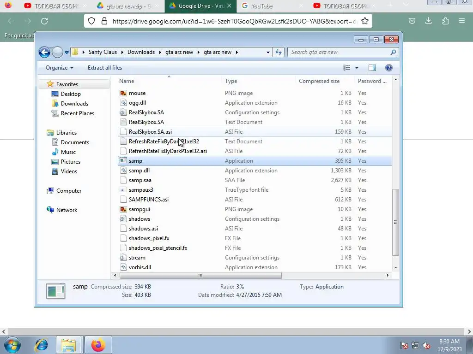Image resolution: width=473 pixels, height=354 pixels.
Task: Select the stream configuration settings icon
Action: [123, 258]
